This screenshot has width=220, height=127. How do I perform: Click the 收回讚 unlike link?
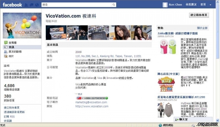click(8, 121)
